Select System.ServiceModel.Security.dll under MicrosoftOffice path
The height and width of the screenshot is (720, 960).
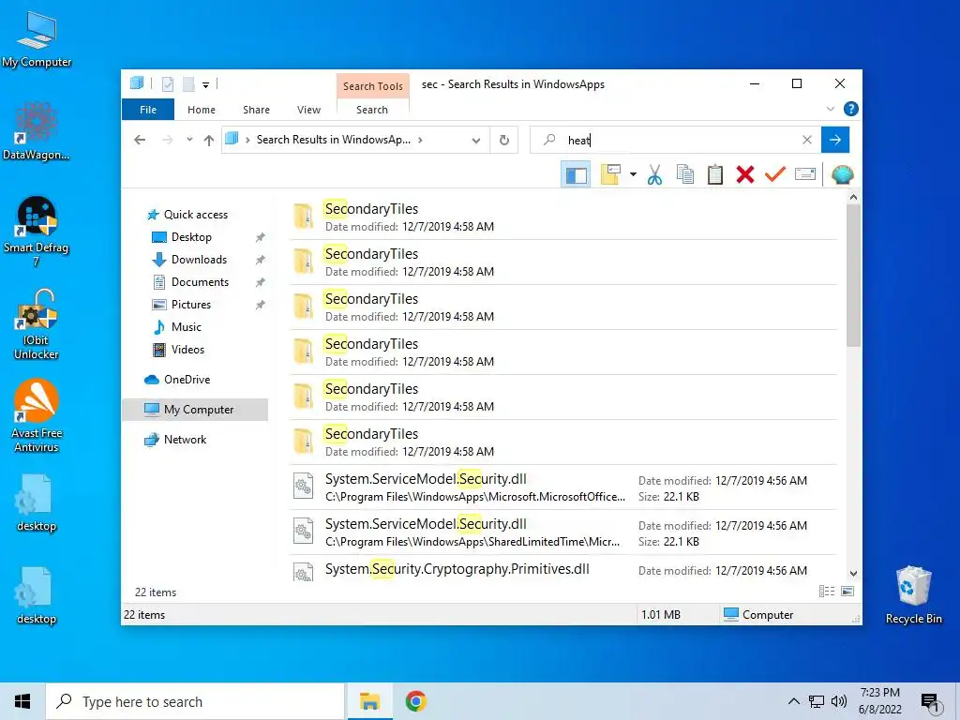563,487
